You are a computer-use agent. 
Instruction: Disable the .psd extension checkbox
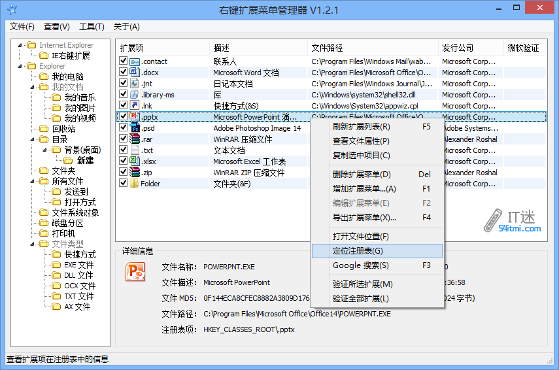pyautogui.click(x=124, y=127)
